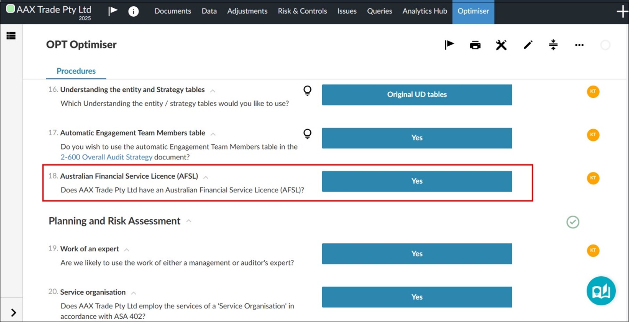Open the 2-600 Overall Audit Strategy link
Image resolution: width=629 pixels, height=322 pixels.
107,157
